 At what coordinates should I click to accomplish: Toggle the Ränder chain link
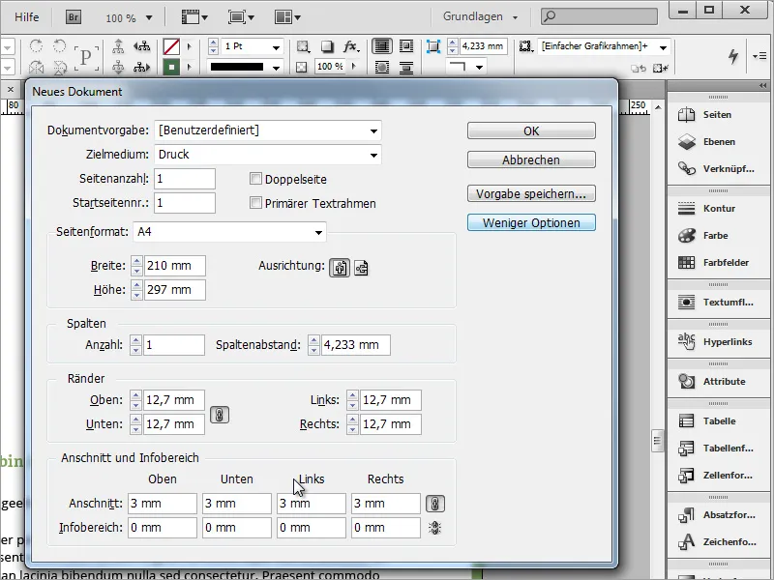pos(220,415)
